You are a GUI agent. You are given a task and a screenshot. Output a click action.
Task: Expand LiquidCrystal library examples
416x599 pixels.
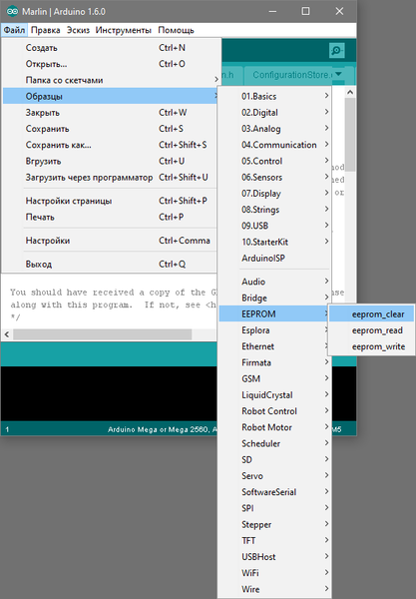(x=275, y=395)
